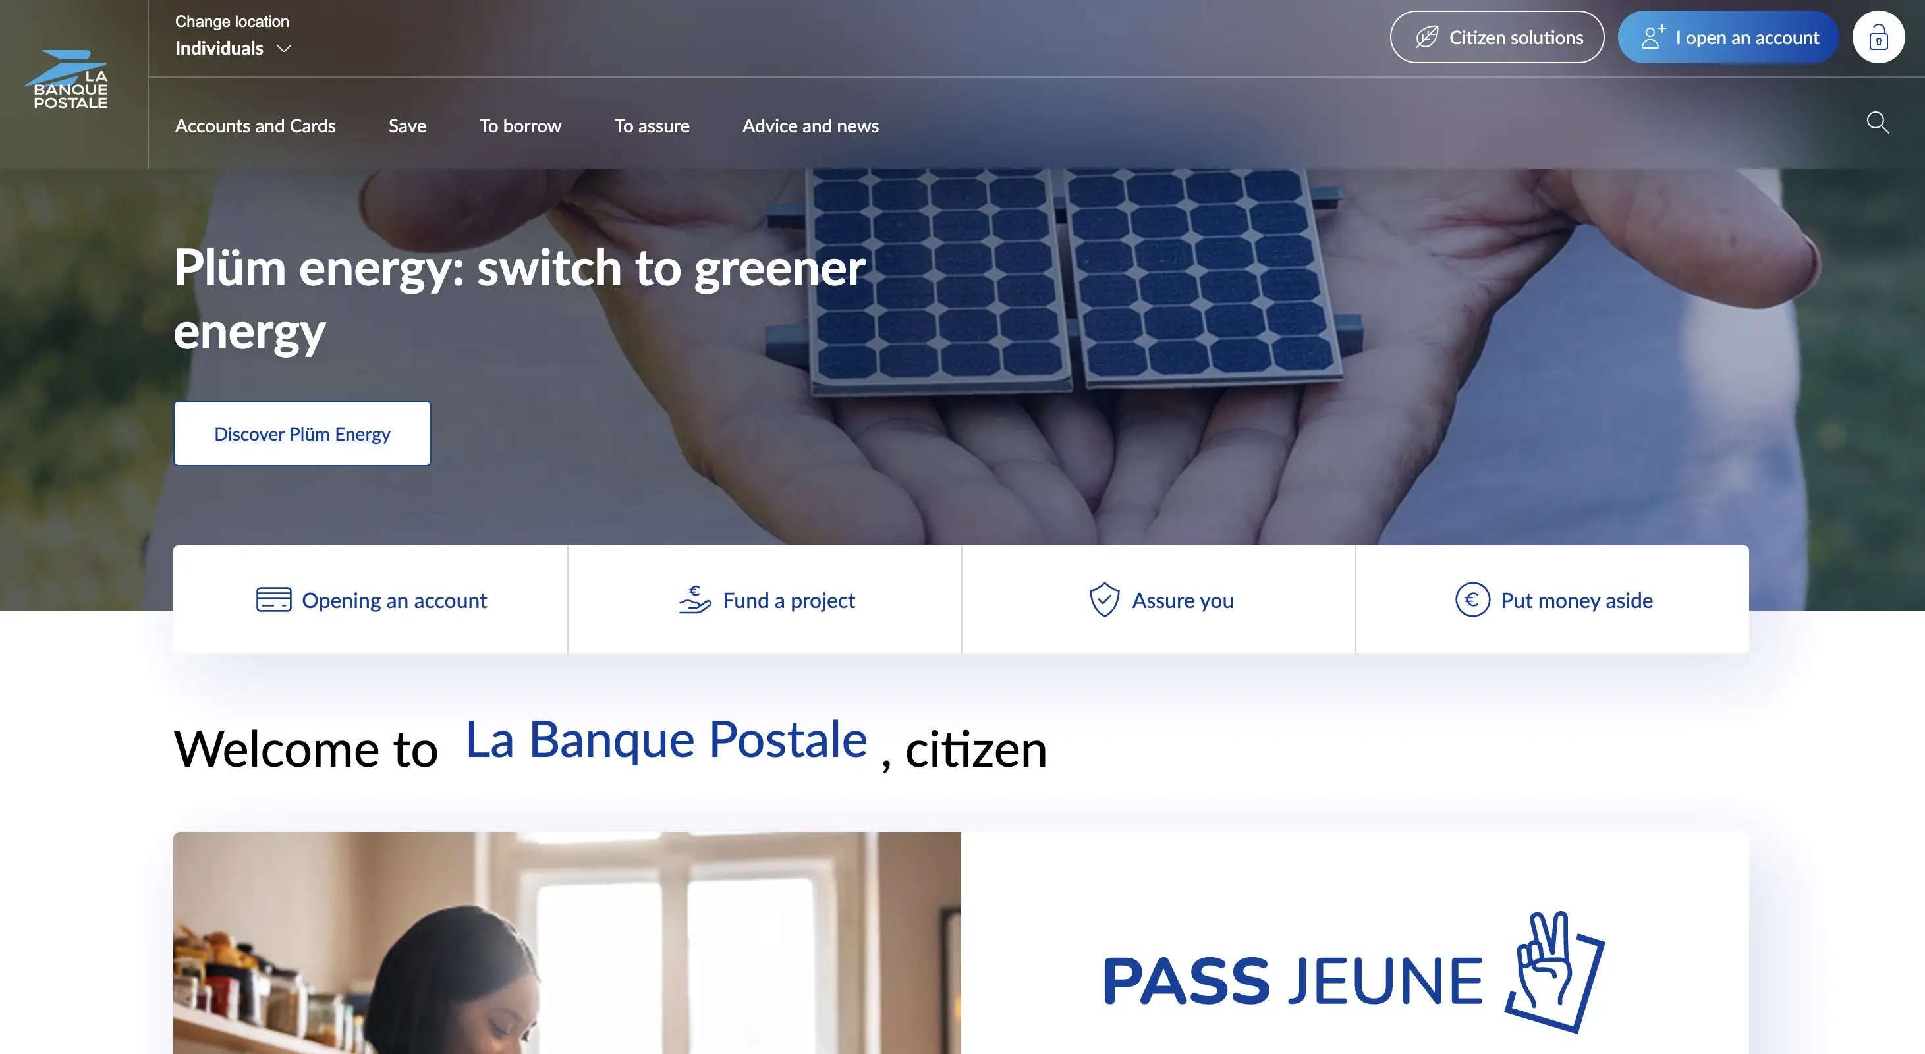This screenshot has height=1054, width=1925.
Task: Open the Advice and news menu
Action: [810, 126]
